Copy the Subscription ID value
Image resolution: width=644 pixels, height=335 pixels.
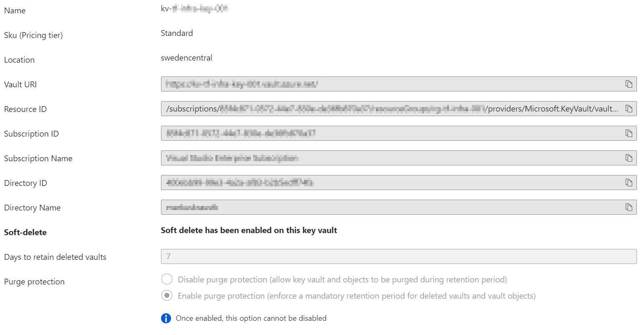(x=629, y=133)
